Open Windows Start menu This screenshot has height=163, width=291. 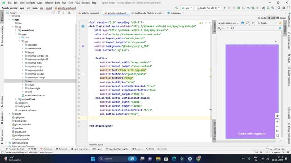93,158
